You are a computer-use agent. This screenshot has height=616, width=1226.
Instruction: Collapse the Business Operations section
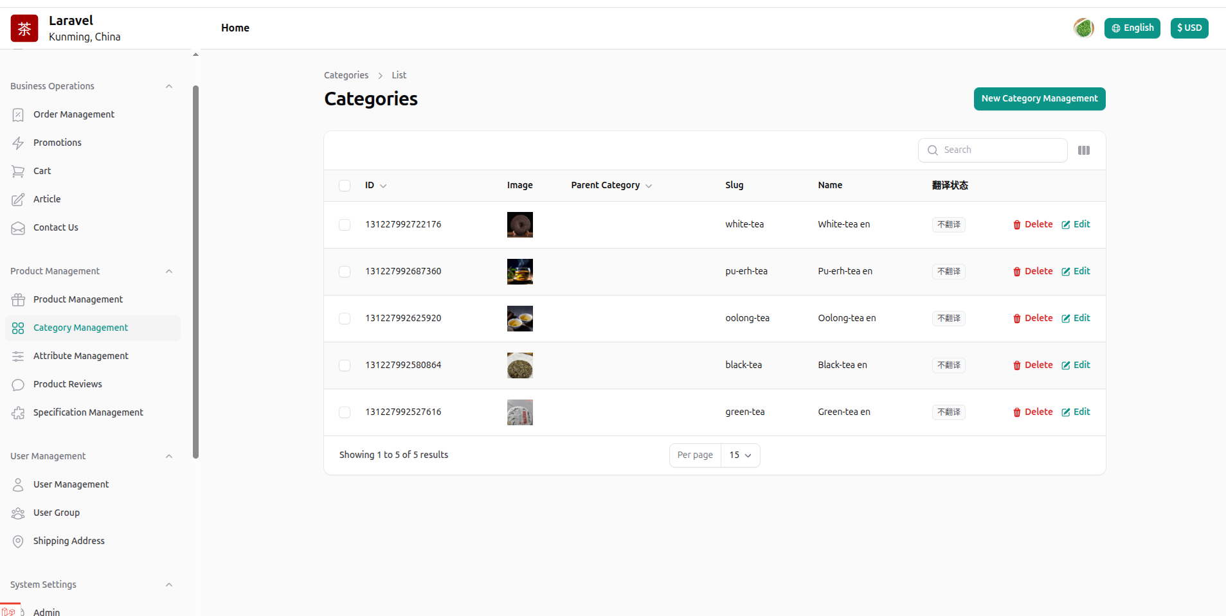(169, 87)
